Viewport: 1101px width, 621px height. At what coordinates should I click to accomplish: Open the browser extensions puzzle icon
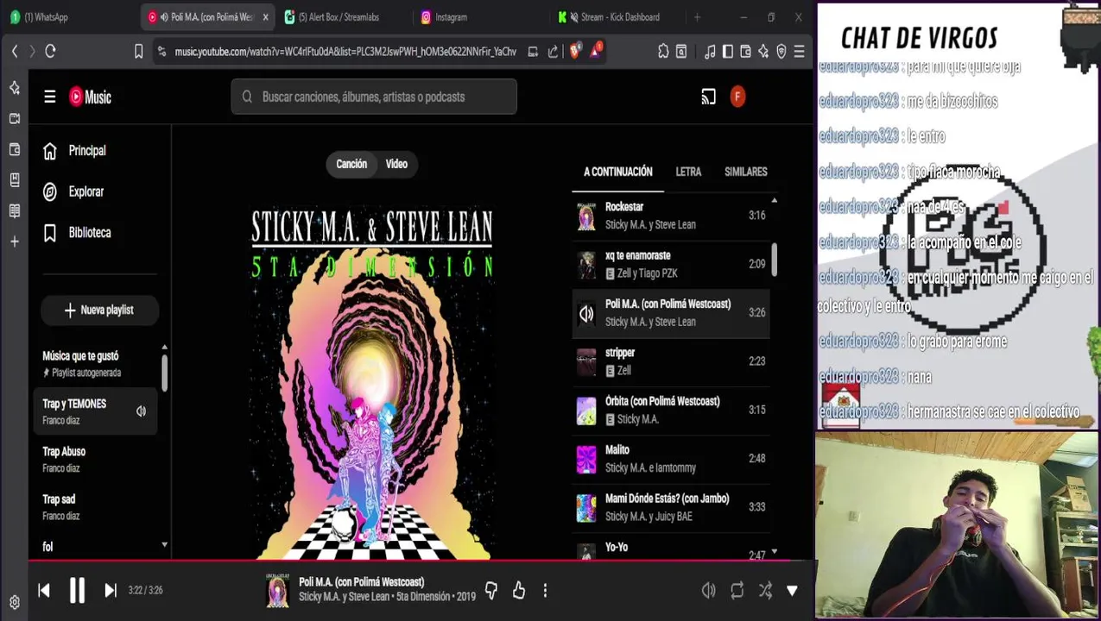pos(663,52)
